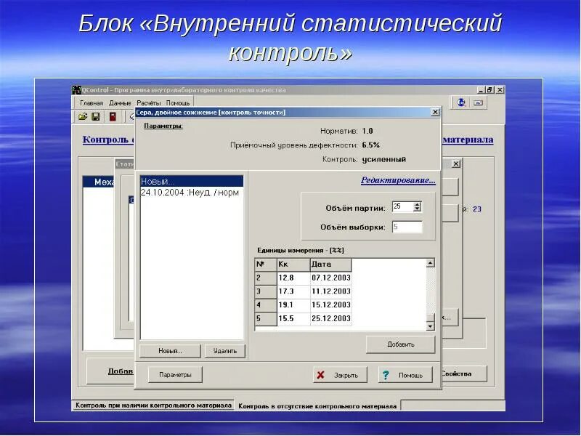Image resolution: width=581 pixels, height=436 pixels.
Task: Click the Объём партии input field
Action: pyautogui.click(x=403, y=207)
